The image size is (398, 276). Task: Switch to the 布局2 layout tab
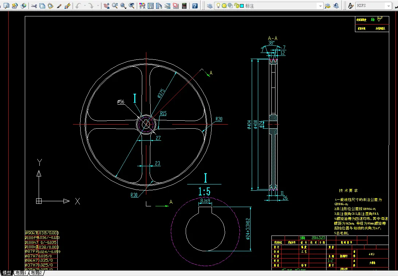point(36,273)
